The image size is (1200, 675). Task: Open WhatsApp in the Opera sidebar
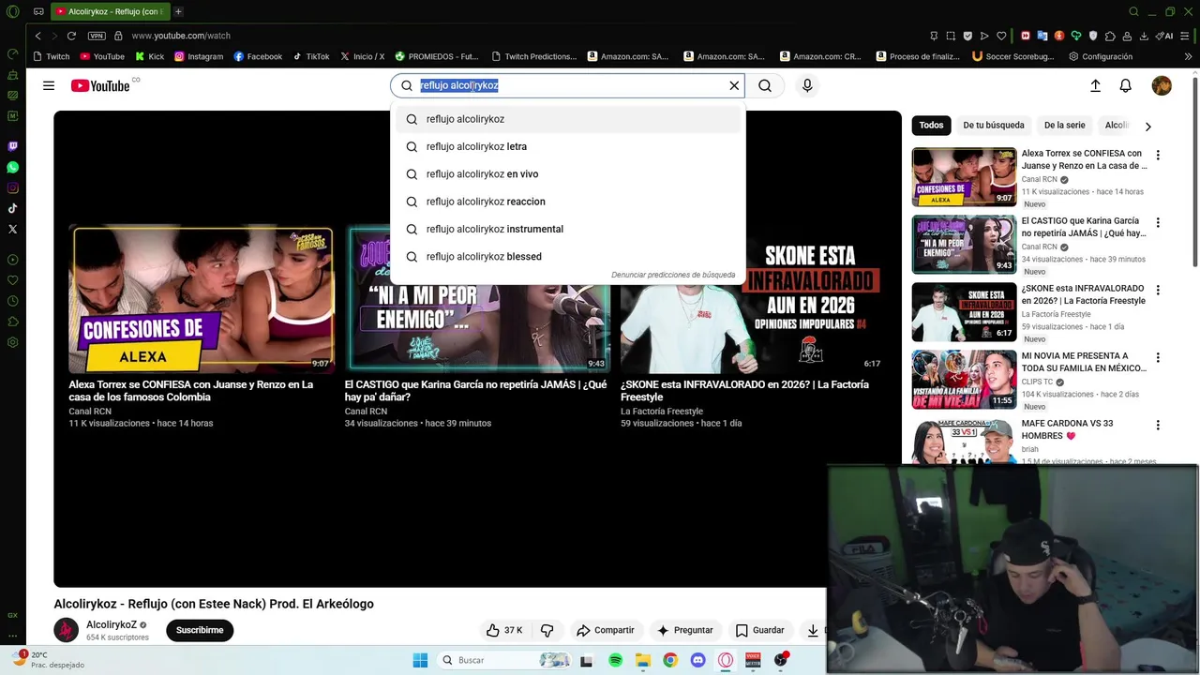pos(12,167)
